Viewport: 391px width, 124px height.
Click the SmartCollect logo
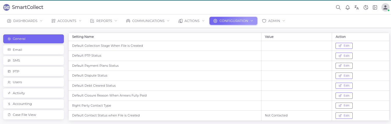point(23,7)
